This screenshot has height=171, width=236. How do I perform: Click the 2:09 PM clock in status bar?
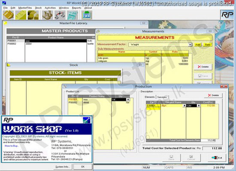(219, 168)
